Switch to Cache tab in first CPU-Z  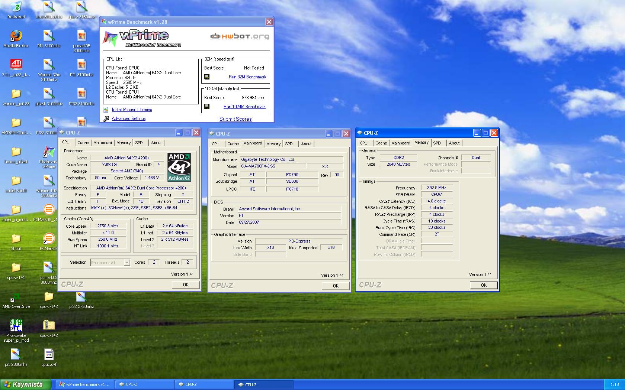83,143
